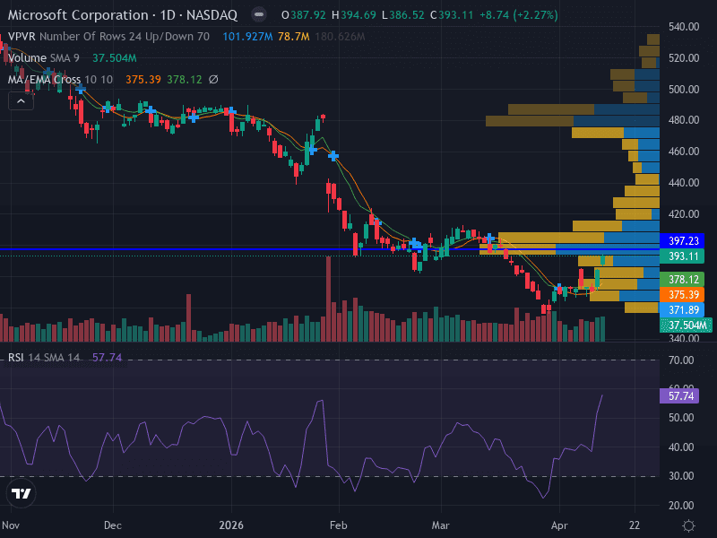Image resolution: width=717 pixels, height=538 pixels.
Task: Click the 371.89 blue price label
Action: coord(684,309)
